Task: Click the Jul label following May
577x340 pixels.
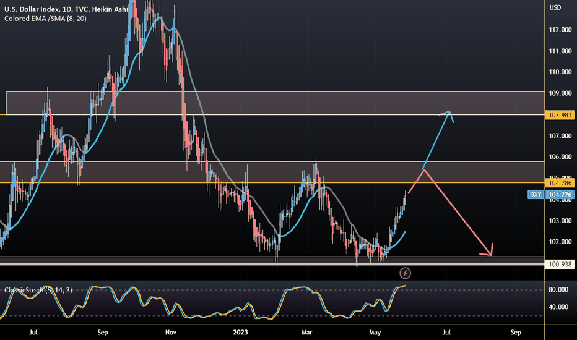Action: pos(446,333)
